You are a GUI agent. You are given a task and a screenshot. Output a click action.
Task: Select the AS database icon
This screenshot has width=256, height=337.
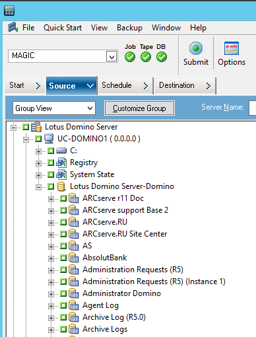point(74,246)
